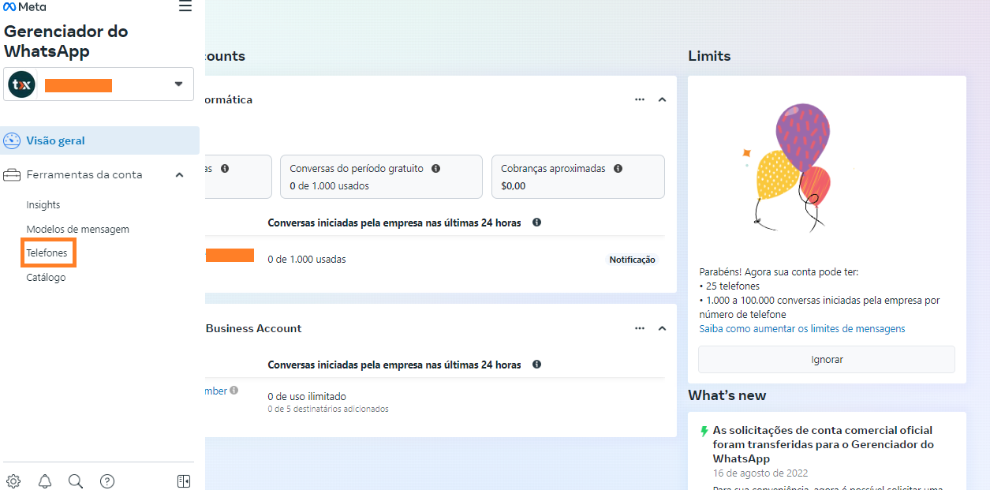Click the Ferramentas da conta briefcase icon

12,175
